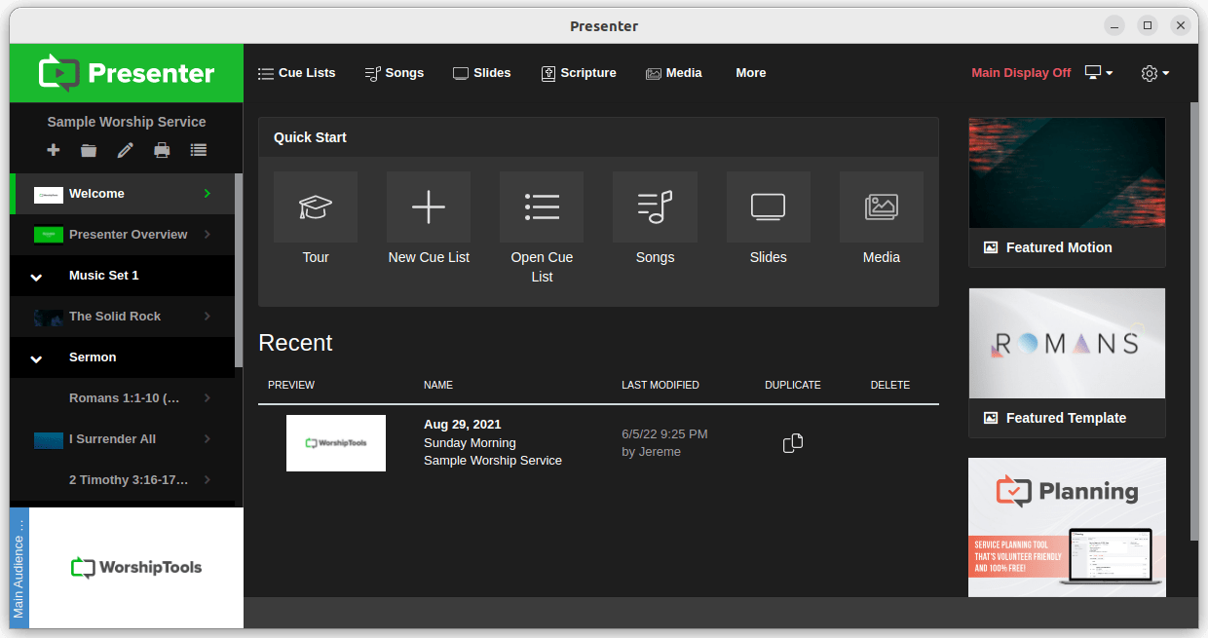1208x638 pixels.
Task: Open the Songs tile in Quick Start
Action: click(x=655, y=219)
